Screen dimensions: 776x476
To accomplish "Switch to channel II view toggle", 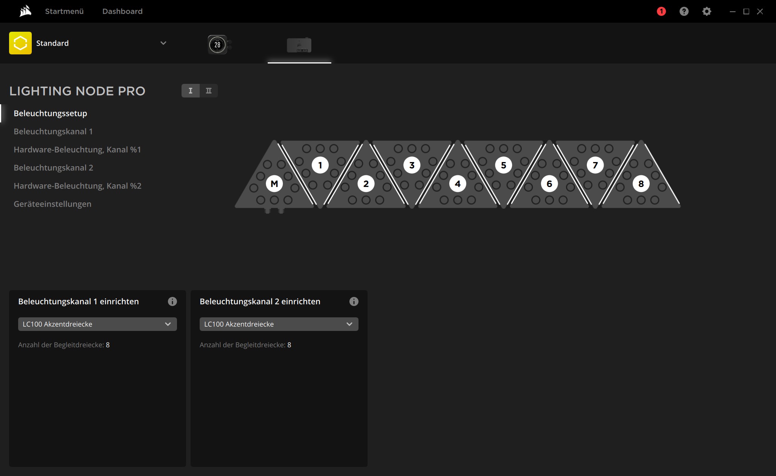I will [209, 91].
